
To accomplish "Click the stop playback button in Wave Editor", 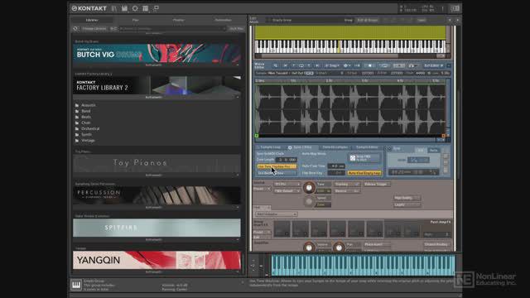I will pos(369,65).
